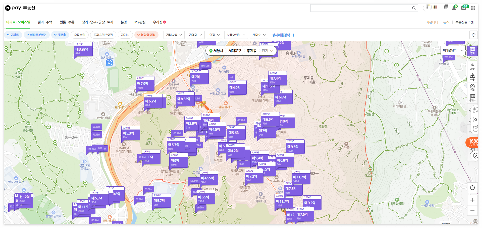This screenshot has width=482, height=228.
Task: Show 중개사 realtor overlay
Action: pyautogui.click(x=472, y=98)
